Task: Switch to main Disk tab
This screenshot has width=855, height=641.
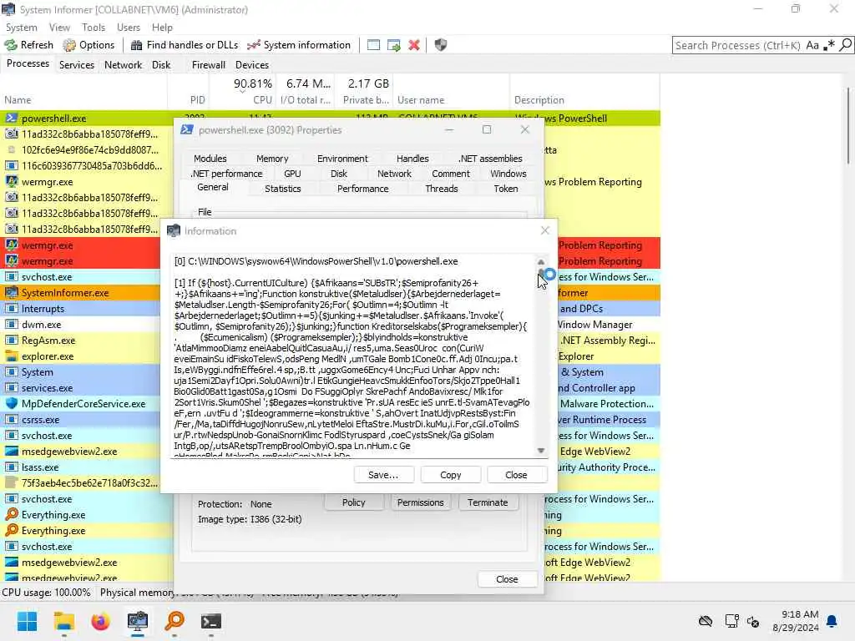Action: pos(161,65)
